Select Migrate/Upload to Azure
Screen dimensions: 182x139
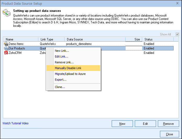tap(70, 74)
